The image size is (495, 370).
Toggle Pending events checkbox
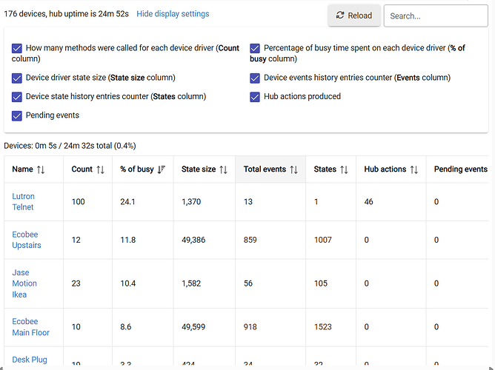tap(17, 115)
